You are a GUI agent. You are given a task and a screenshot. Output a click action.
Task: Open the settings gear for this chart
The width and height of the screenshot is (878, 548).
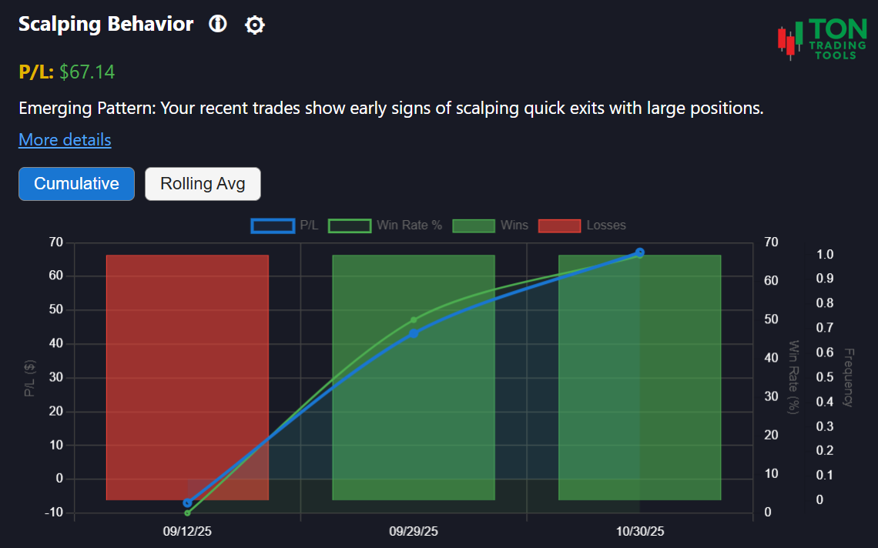[255, 25]
